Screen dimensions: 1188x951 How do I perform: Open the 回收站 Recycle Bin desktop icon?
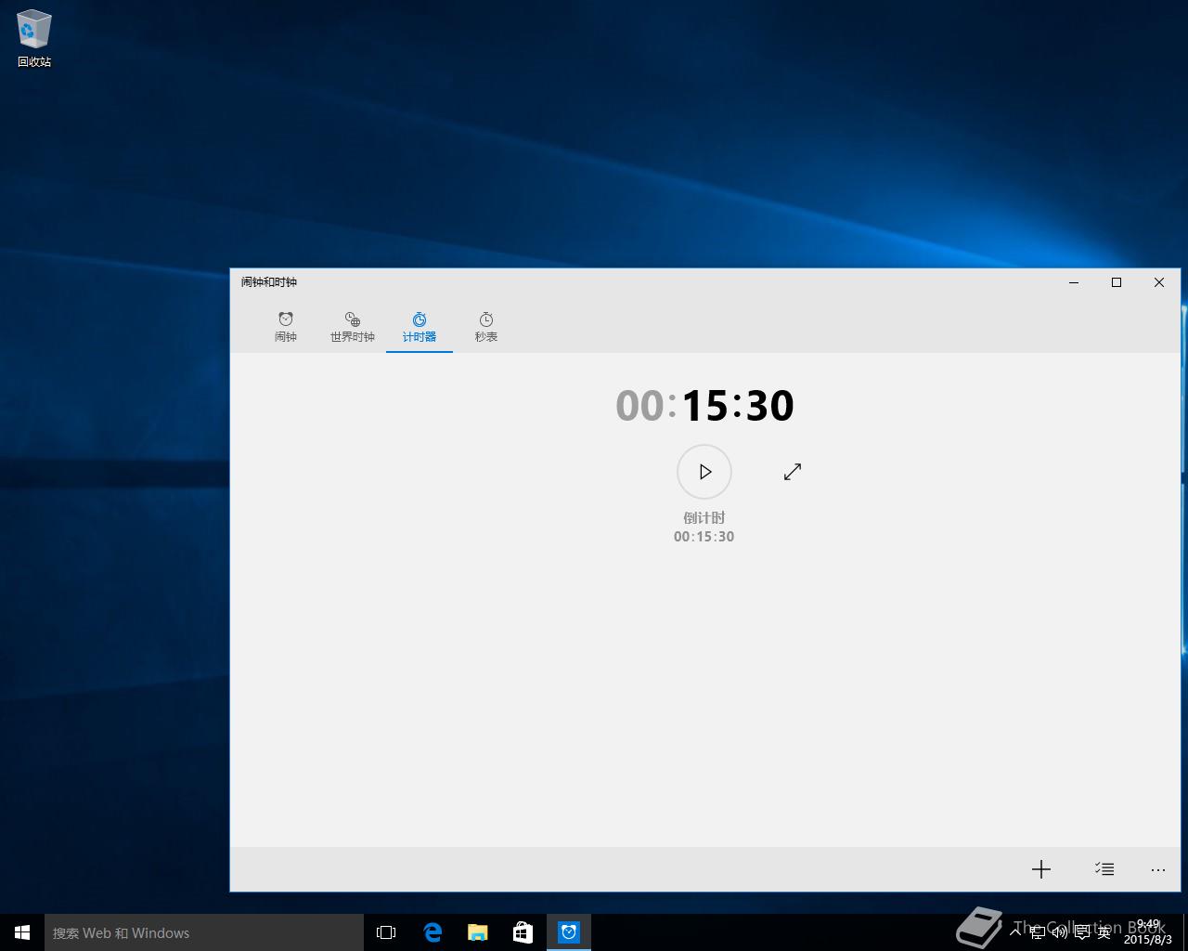point(34,39)
